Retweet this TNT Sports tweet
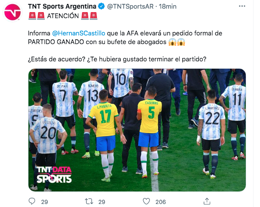Viewport: 260px width, 207px height. 89,201
